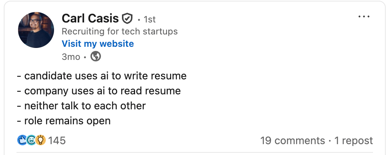View the 1 repost
The height and width of the screenshot is (155, 391).
pyautogui.click(x=353, y=141)
